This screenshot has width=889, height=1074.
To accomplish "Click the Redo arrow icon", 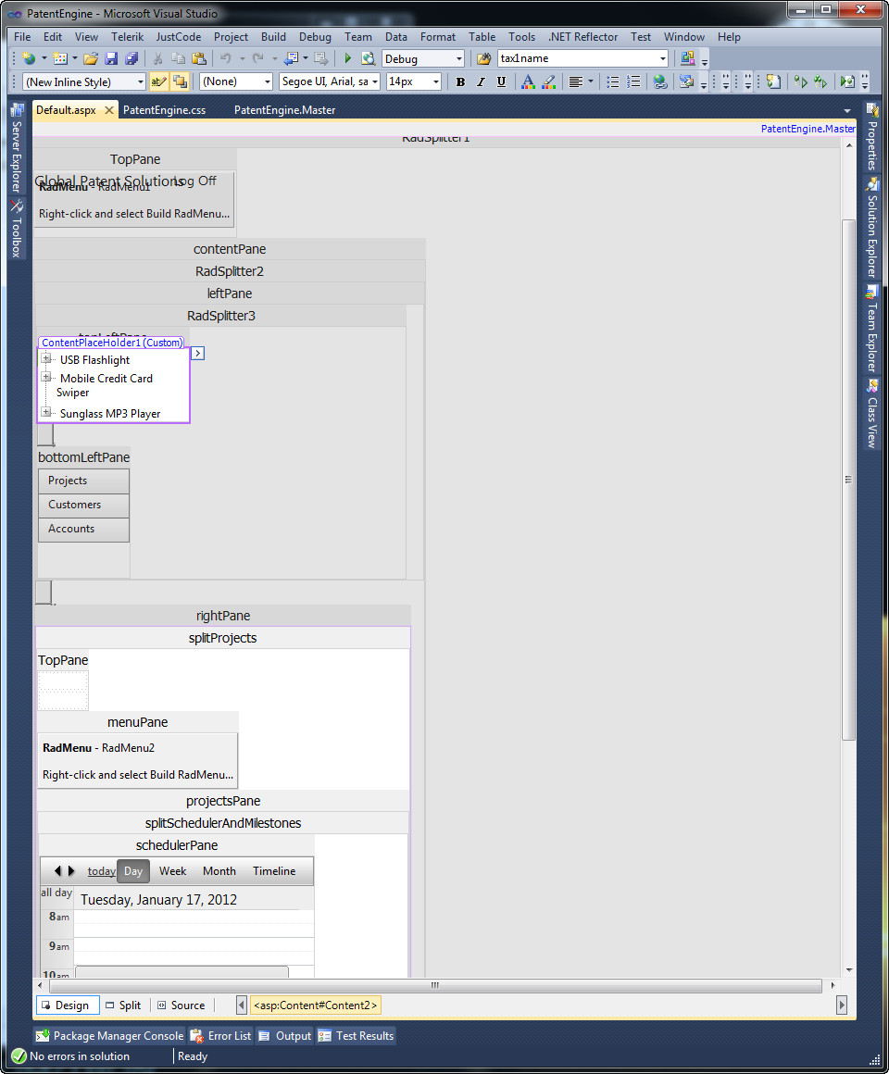I will (x=257, y=59).
